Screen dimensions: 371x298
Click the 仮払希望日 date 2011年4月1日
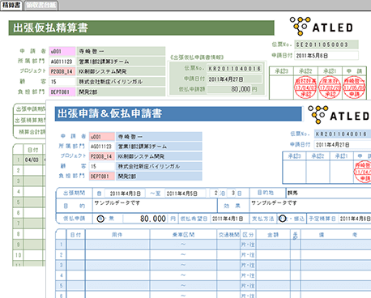(228, 219)
